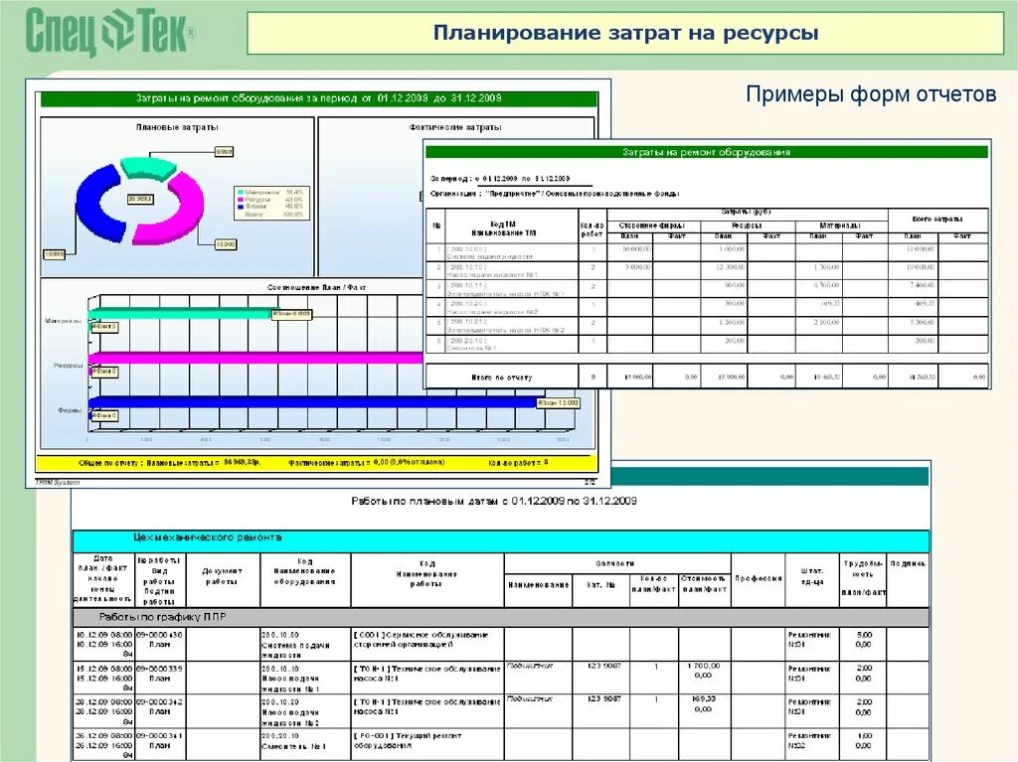
Task: Click the 'За период' date line in cost report
Action: pyautogui.click(x=500, y=179)
